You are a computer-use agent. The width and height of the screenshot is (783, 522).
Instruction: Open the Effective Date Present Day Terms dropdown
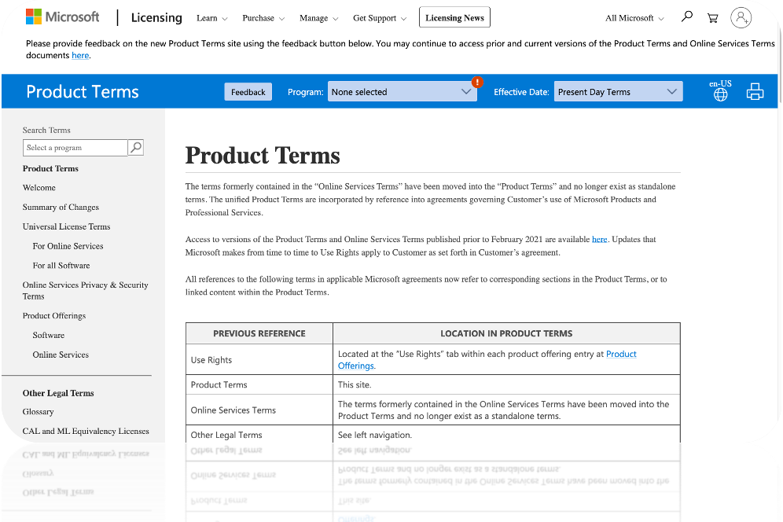[618, 91]
